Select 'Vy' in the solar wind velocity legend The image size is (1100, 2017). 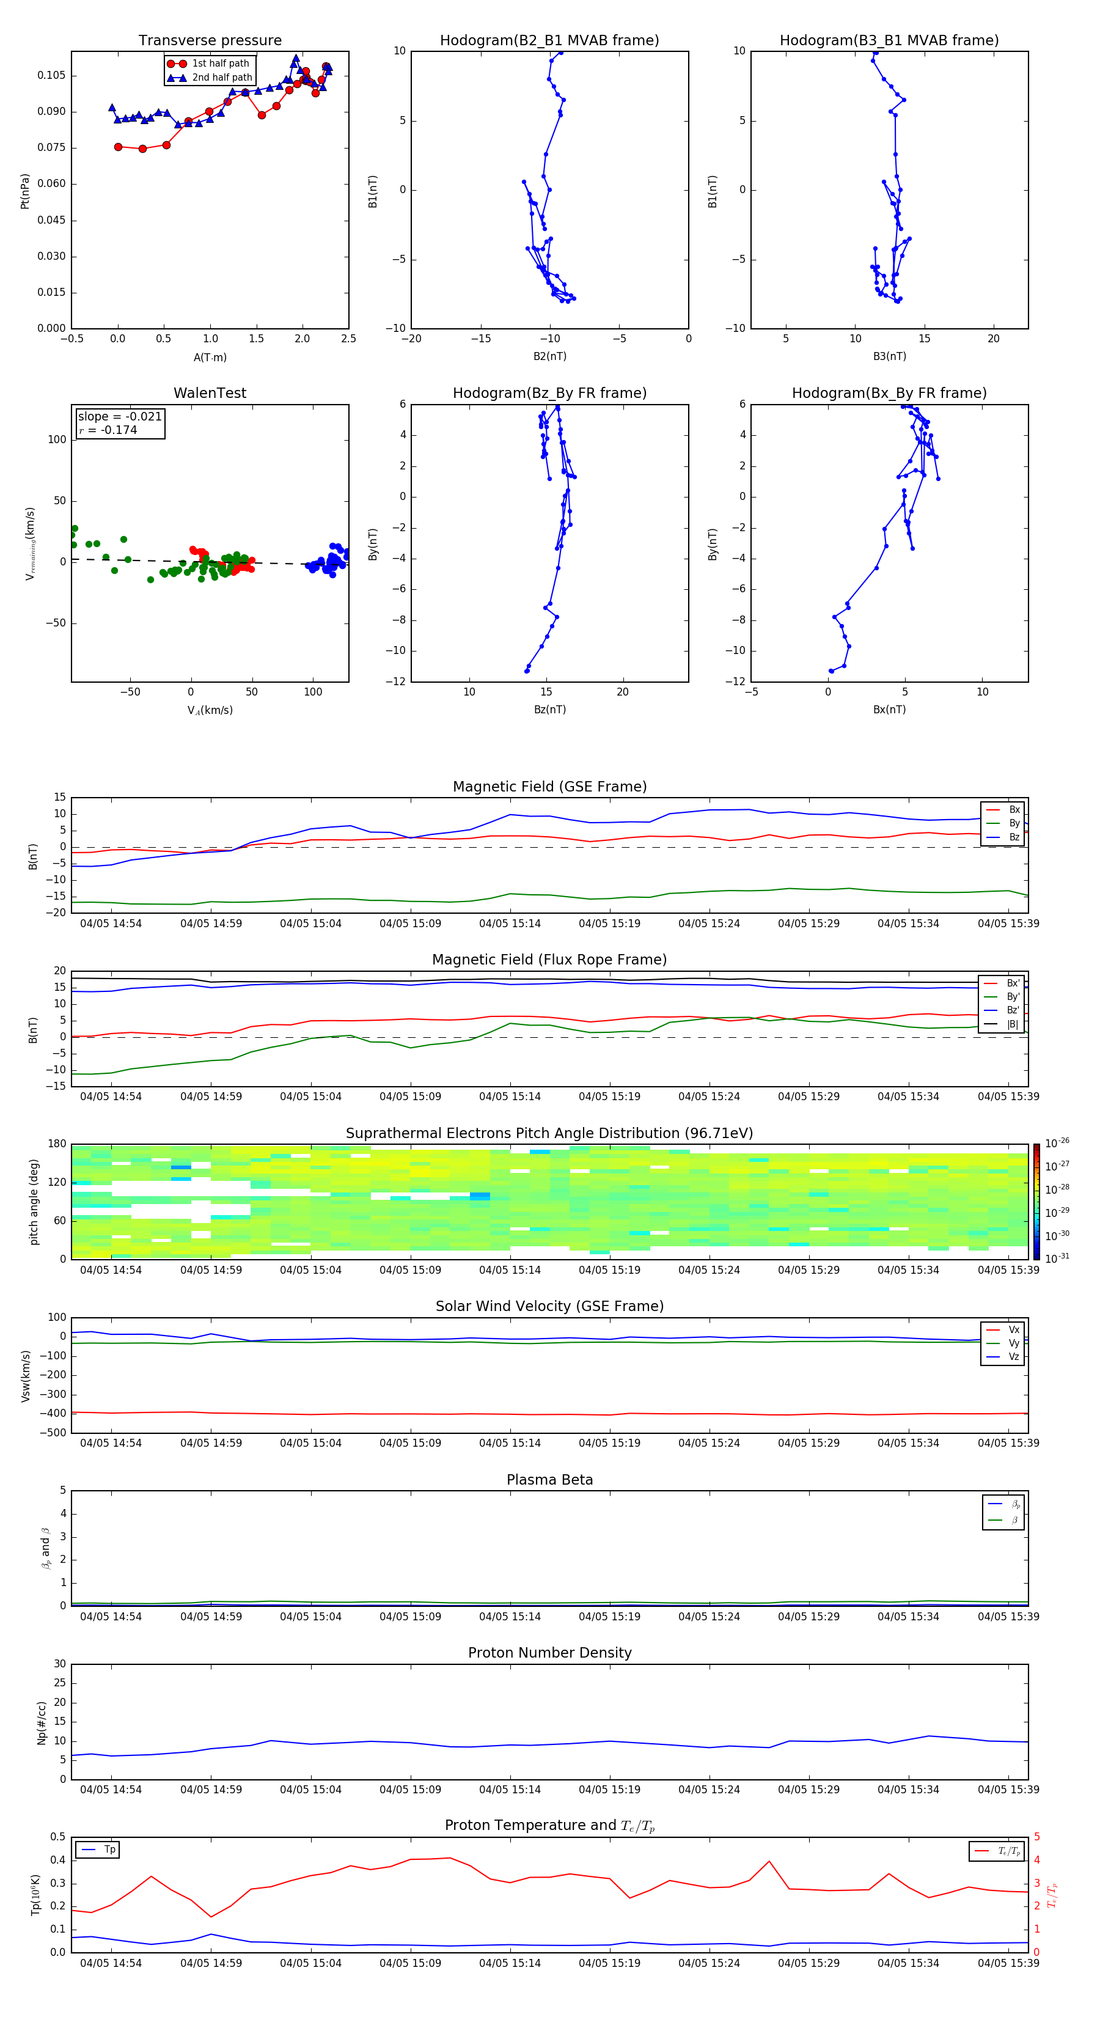click(x=1003, y=1343)
